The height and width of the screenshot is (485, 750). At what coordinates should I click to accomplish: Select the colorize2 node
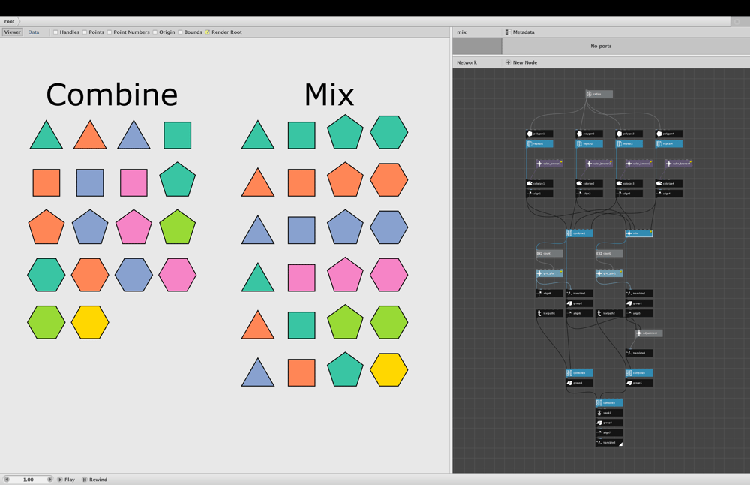pos(589,183)
